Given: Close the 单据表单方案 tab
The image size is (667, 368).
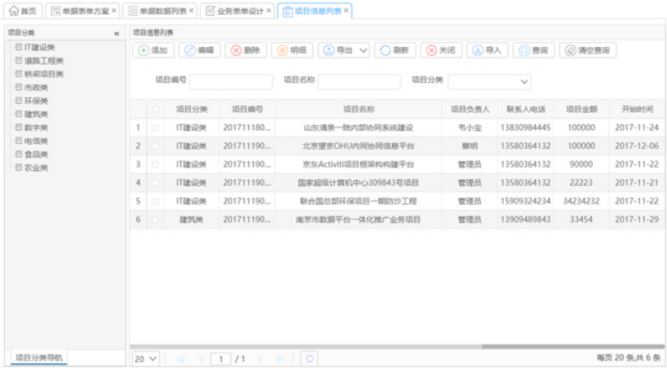Looking at the screenshot, I should [x=114, y=11].
